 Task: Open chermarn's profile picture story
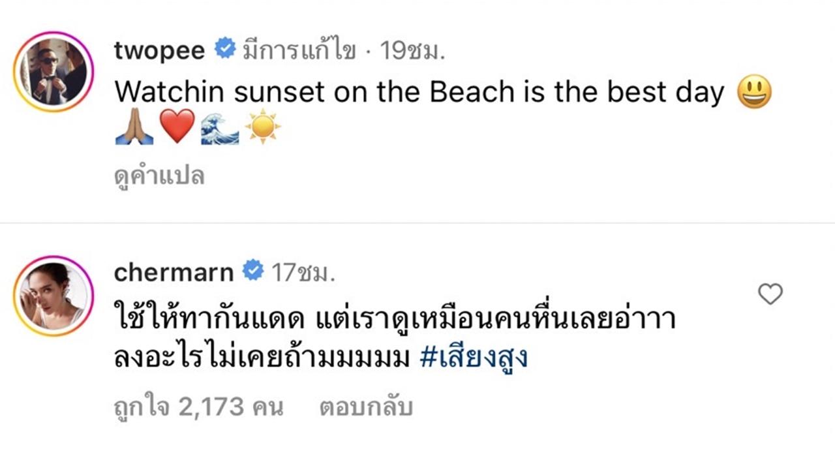pyautogui.click(x=54, y=296)
